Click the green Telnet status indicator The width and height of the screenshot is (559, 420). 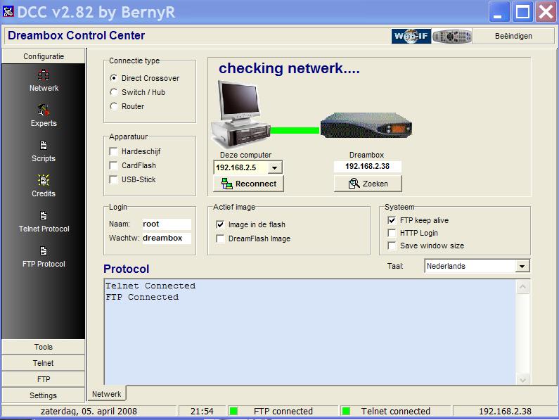pyautogui.click(x=345, y=411)
